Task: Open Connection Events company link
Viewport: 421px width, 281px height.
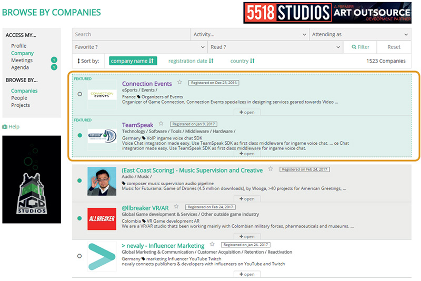Action: [x=147, y=84]
